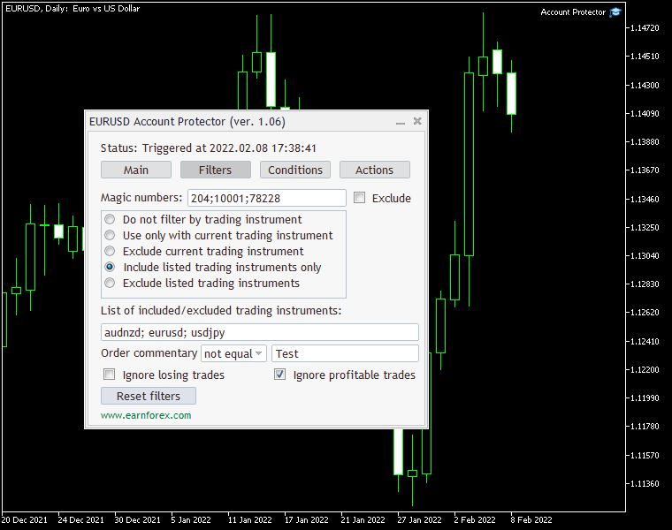The height and width of the screenshot is (530, 672).
Task: Check Ignore losing trades
Action: [110, 375]
